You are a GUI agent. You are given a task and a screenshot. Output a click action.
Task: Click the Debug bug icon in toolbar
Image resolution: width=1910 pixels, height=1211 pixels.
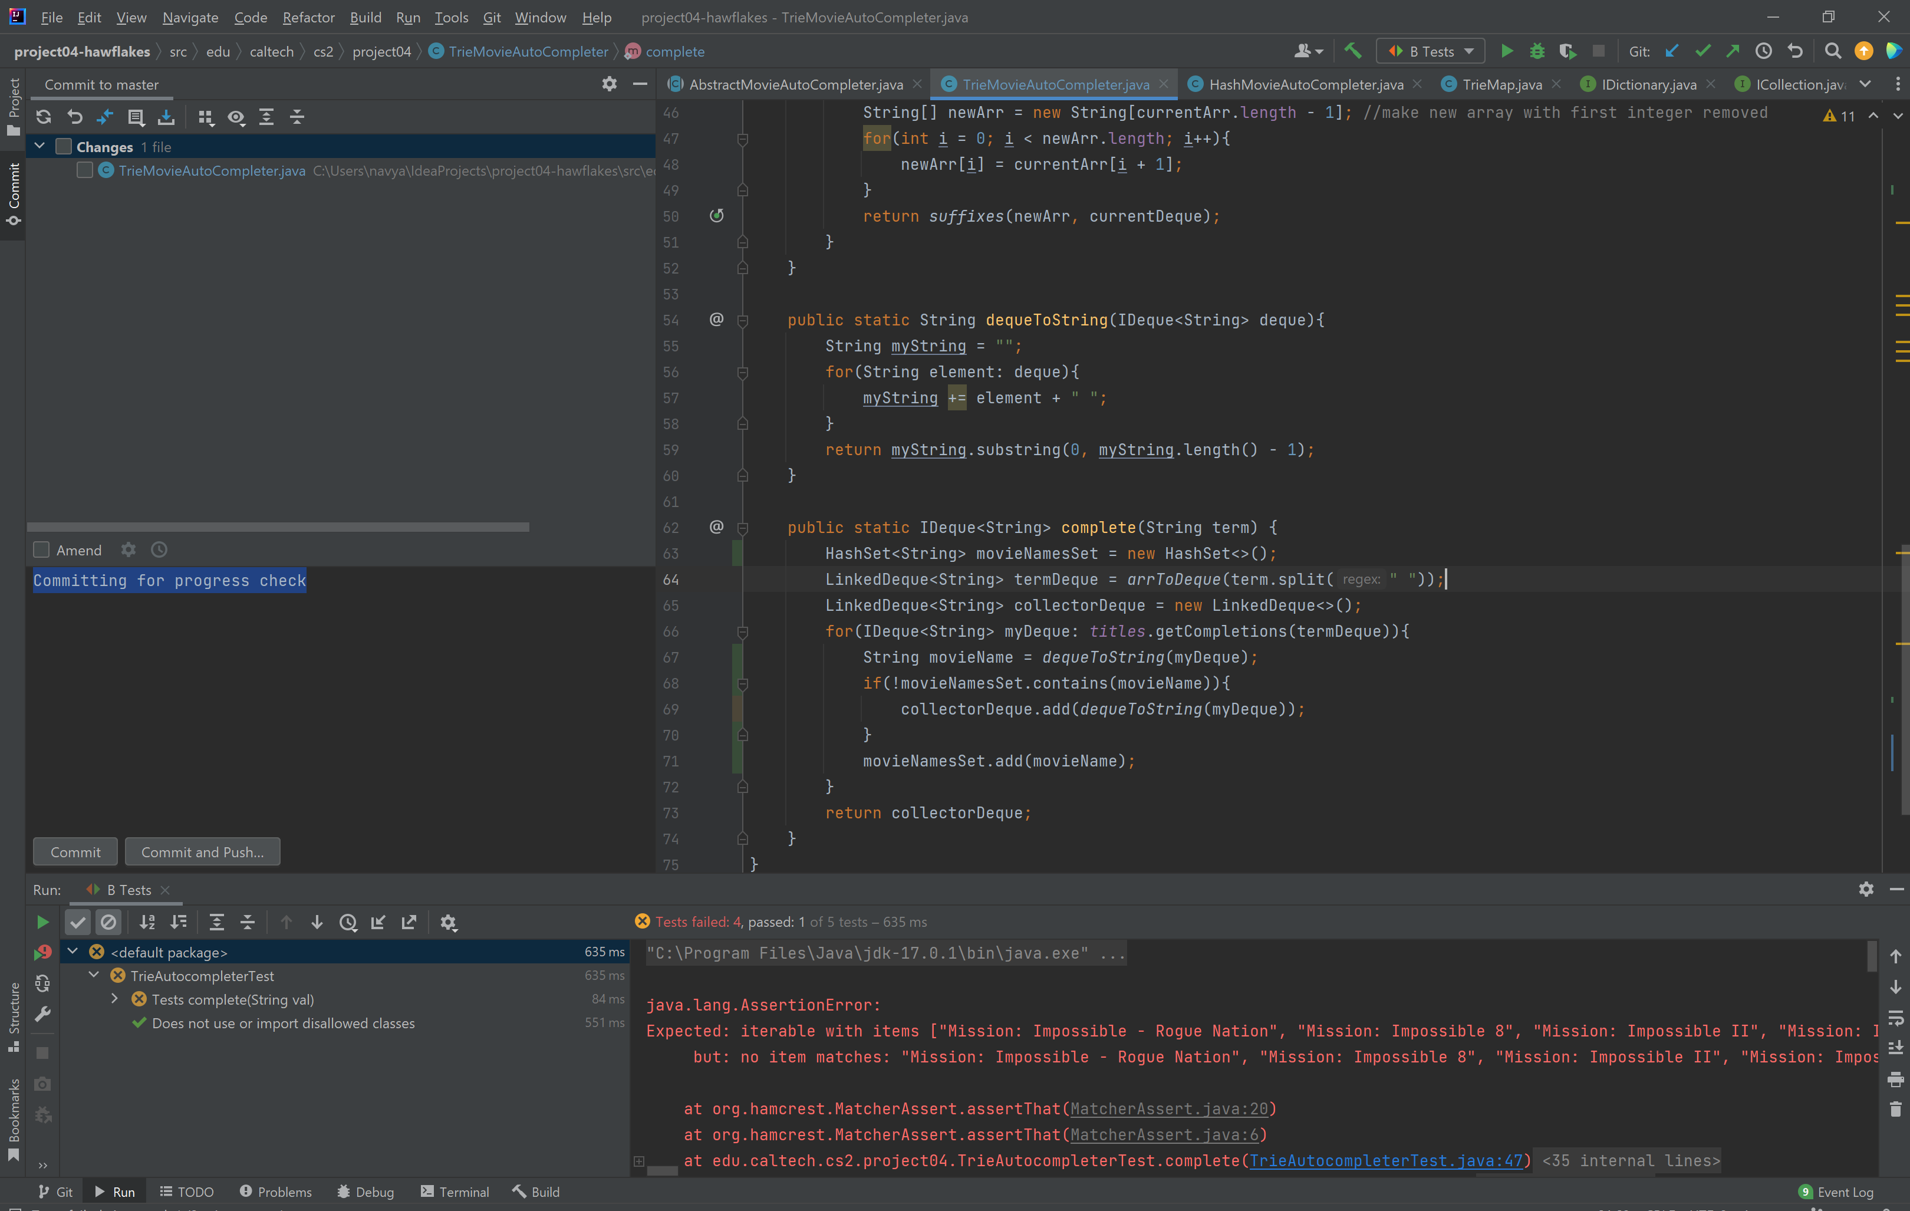[1536, 51]
